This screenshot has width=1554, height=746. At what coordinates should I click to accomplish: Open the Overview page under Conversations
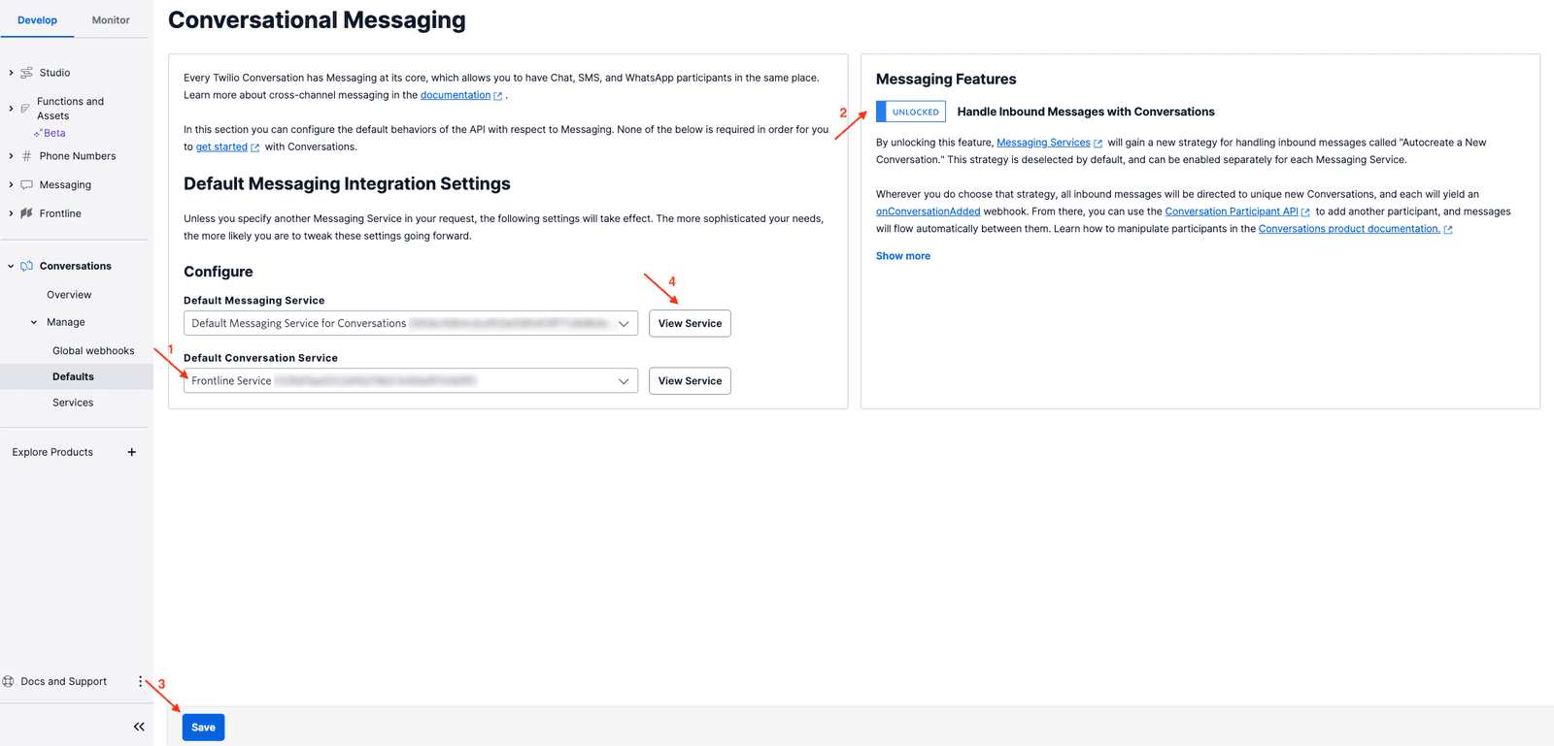click(69, 295)
